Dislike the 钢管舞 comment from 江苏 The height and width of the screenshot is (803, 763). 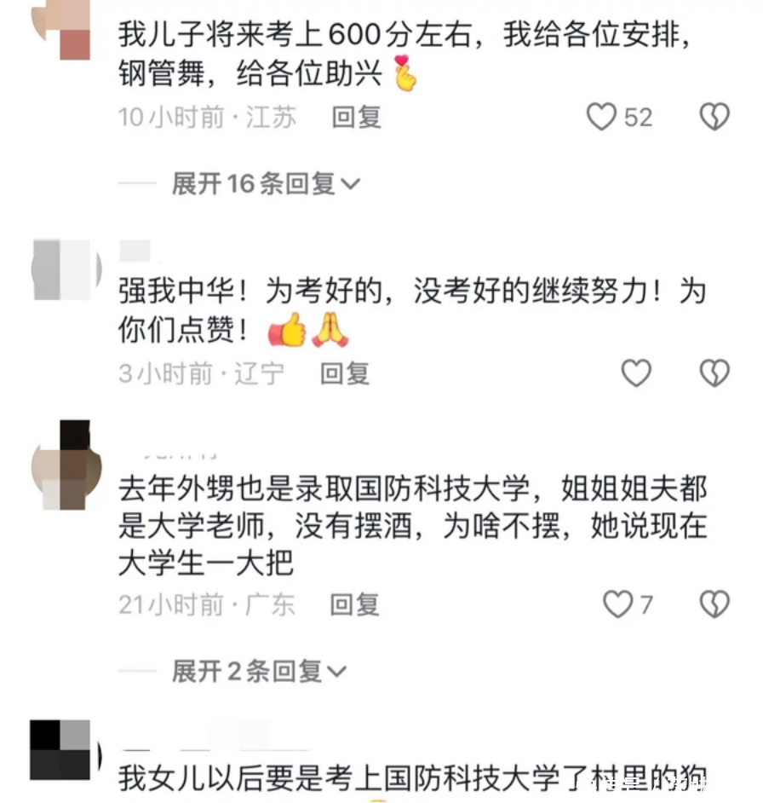point(714,117)
